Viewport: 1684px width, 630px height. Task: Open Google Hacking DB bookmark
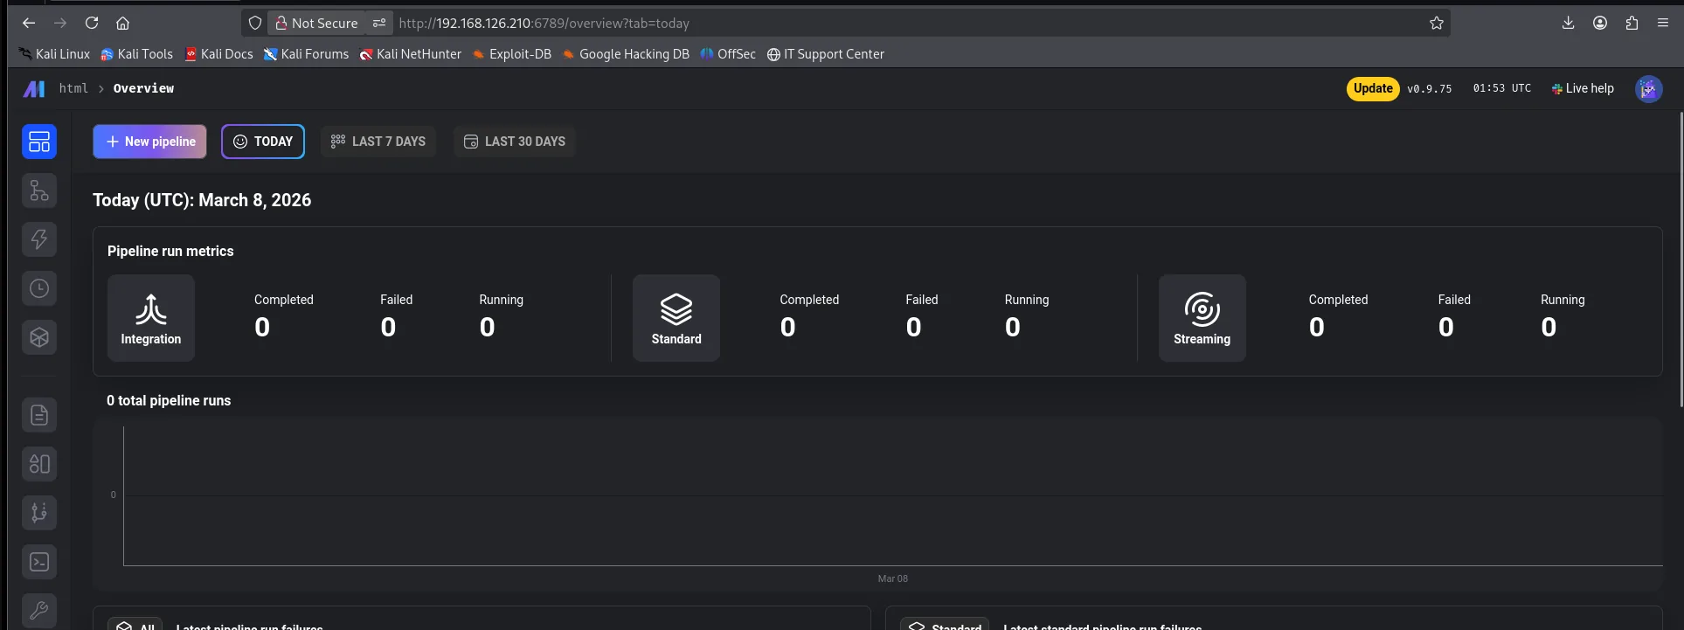coord(627,54)
